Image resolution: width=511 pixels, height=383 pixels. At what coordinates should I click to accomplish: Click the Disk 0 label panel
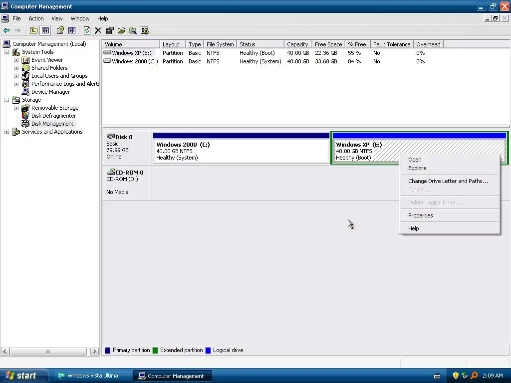(x=127, y=147)
